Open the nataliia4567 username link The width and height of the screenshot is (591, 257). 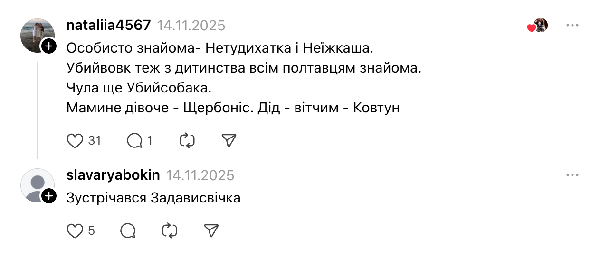click(x=109, y=25)
